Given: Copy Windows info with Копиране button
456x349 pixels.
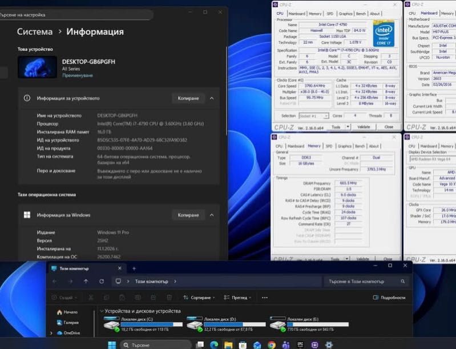Looking at the screenshot, I should coord(188,215).
